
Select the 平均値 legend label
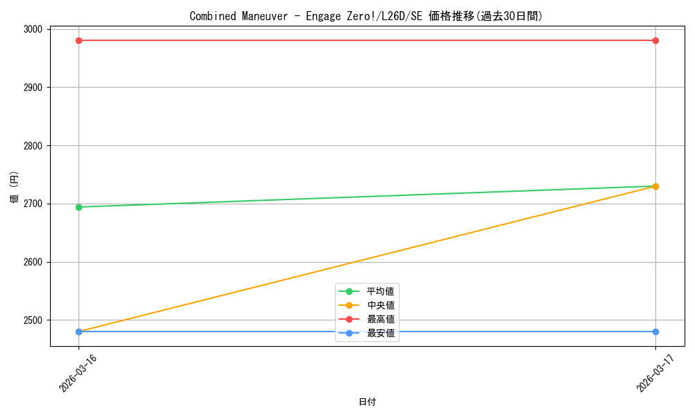click(x=381, y=291)
